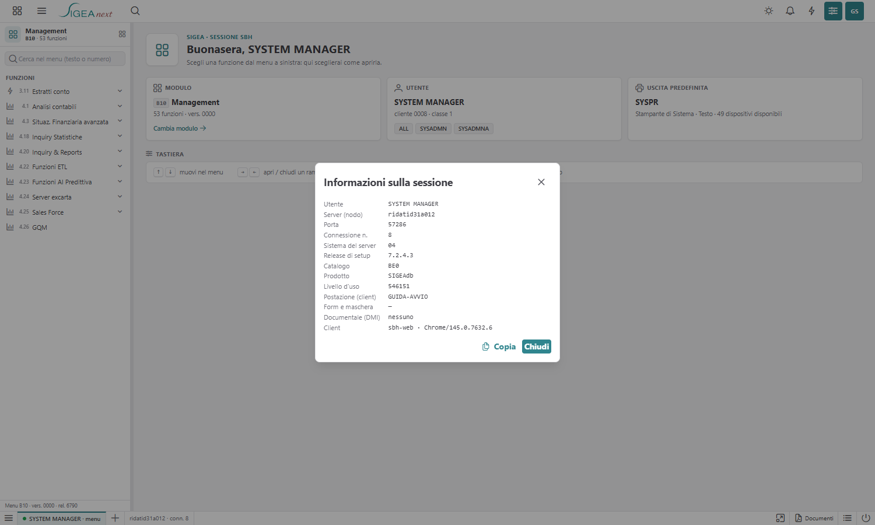
Task: Open the modules grid icon at top-left
Action: pyautogui.click(x=17, y=11)
